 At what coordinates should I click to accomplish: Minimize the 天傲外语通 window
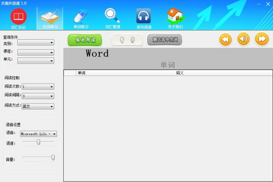[x=259, y=4]
